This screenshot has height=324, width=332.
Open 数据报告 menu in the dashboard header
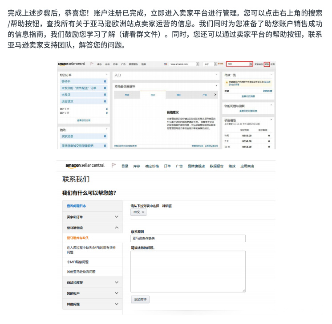134,64
